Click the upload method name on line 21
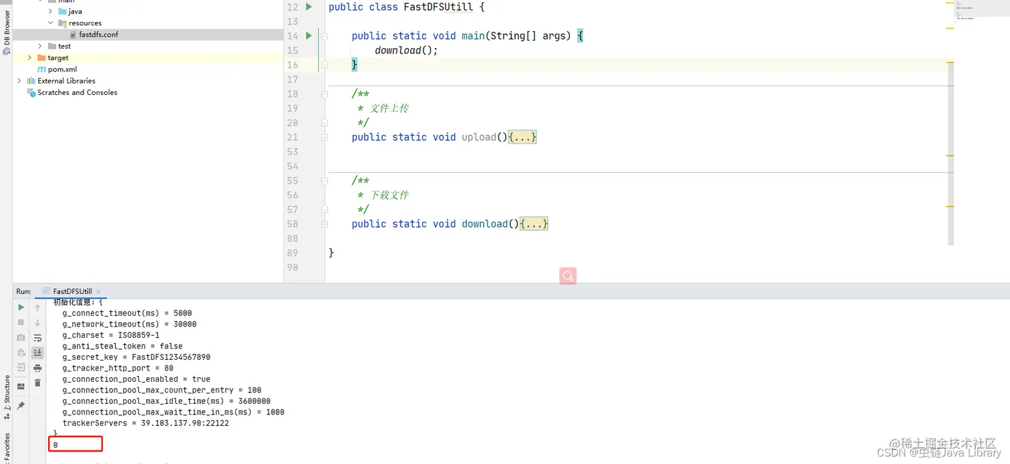This screenshot has height=464, width=1010. pyautogui.click(x=479, y=137)
